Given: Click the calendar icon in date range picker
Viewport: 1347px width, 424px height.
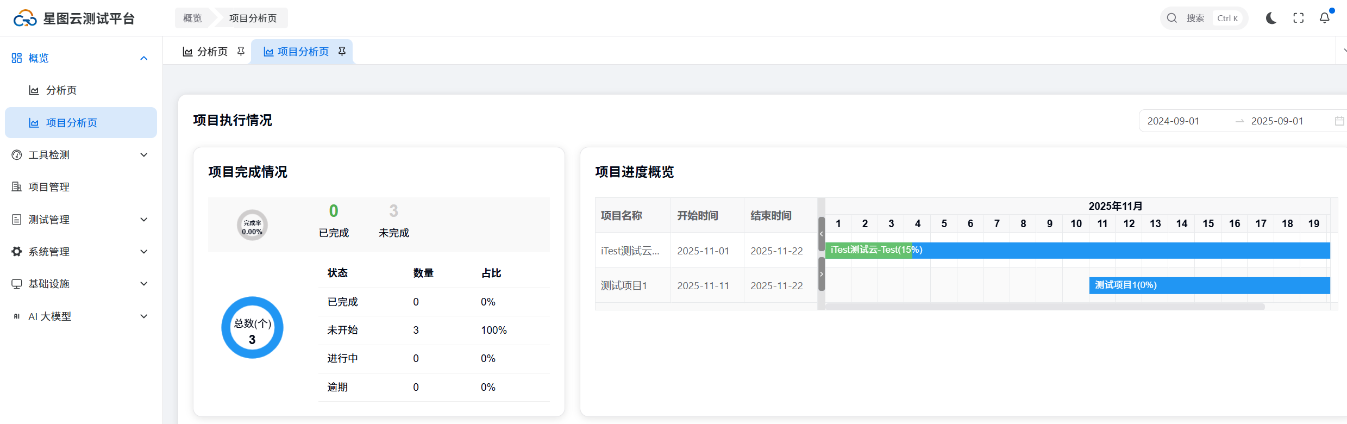Looking at the screenshot, I should pos(1339,121).
